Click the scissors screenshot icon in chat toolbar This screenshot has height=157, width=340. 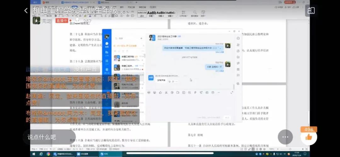[x=166, y=93]
